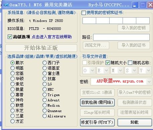Select the Alienware radio button
The width and height of the screenshot is (153, 130).
[44, 116]
